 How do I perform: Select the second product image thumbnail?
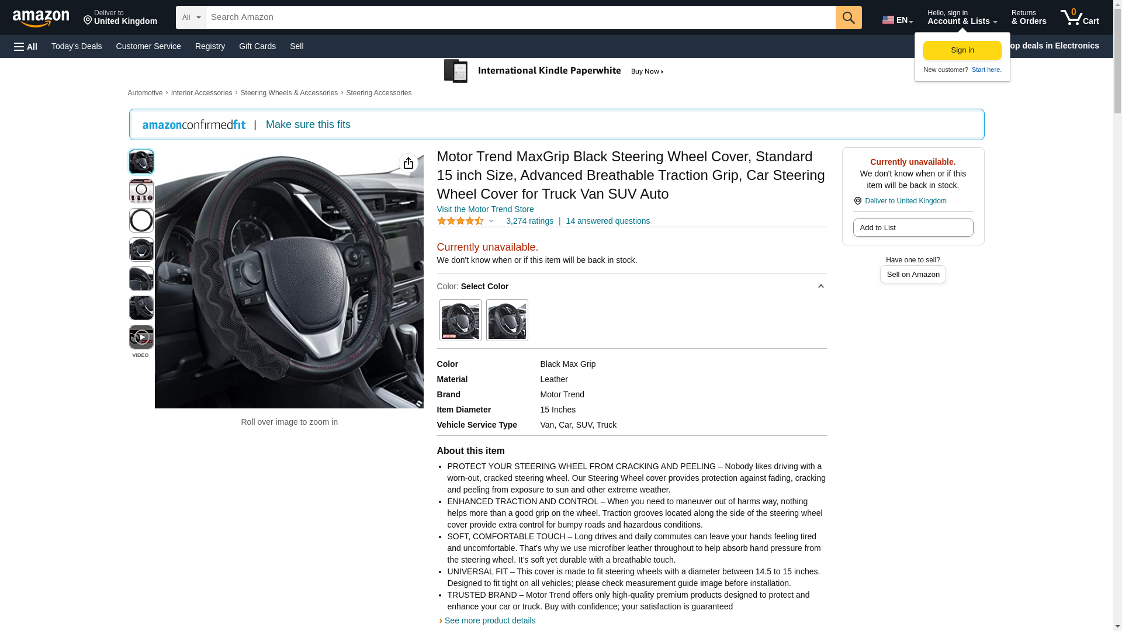click(141, 191)
